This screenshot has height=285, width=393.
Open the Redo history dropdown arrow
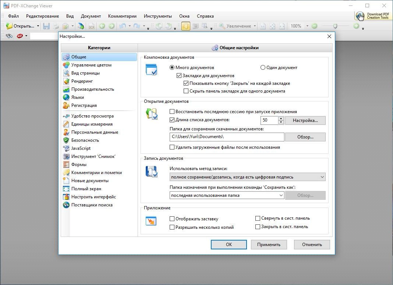click(144, 26)
